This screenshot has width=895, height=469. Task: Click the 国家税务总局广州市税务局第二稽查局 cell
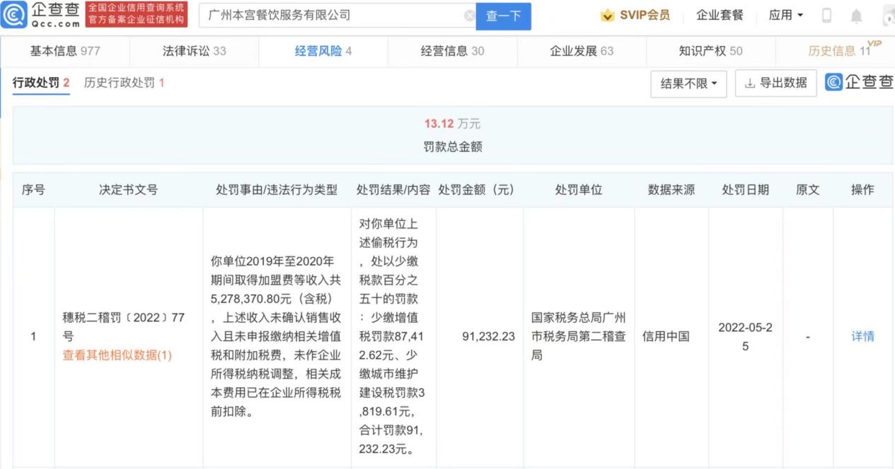pyautogui.click(x=579, y=336)
